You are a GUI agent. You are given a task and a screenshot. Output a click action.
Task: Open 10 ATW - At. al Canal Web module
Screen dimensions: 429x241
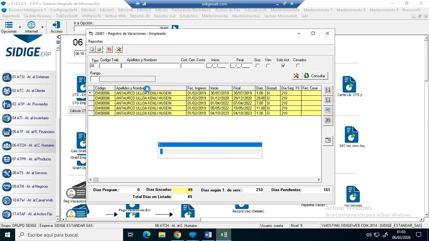(x=28, y=200)
